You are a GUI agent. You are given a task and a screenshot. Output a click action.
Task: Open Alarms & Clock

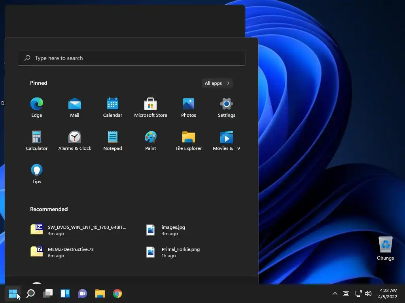tap(75, 140)
